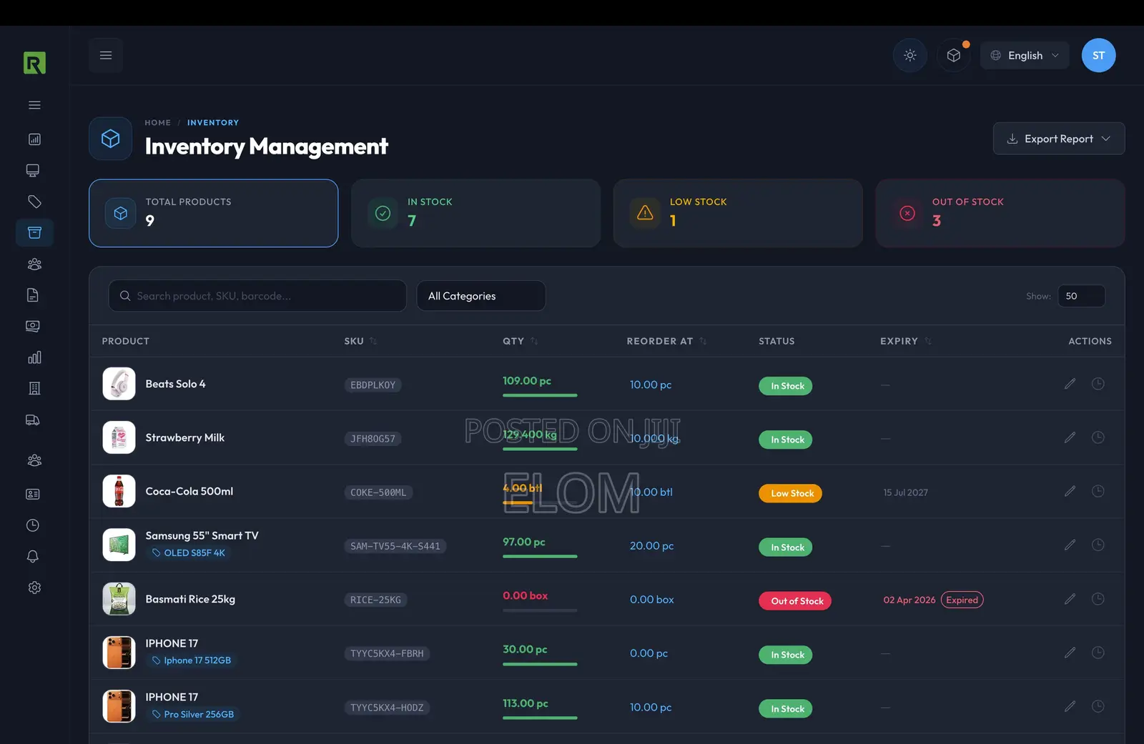Toggle the top bar hamburger menu button

106,56
